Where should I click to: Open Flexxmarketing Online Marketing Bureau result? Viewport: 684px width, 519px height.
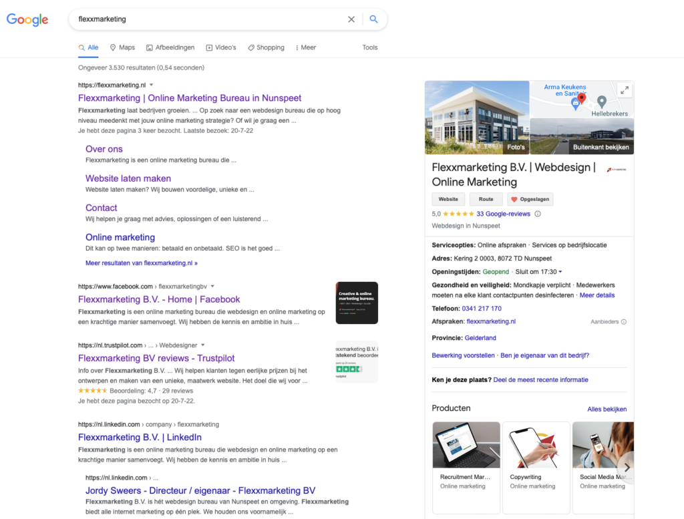point(190,98)
